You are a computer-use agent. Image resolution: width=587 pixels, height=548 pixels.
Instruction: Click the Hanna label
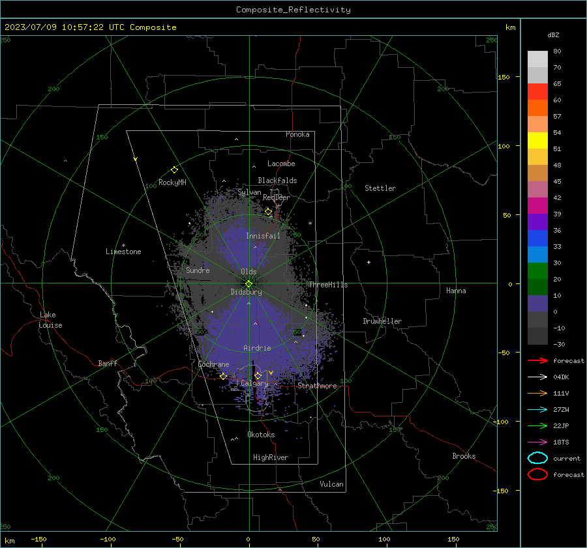coord(456,291)
